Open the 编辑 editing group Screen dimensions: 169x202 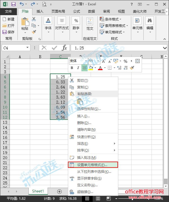coord(150,24)
